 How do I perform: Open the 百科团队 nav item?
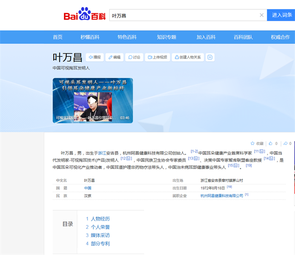243,37
